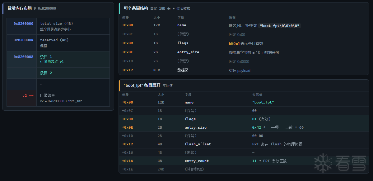Click the green "boot_fpt" name value

263,102
